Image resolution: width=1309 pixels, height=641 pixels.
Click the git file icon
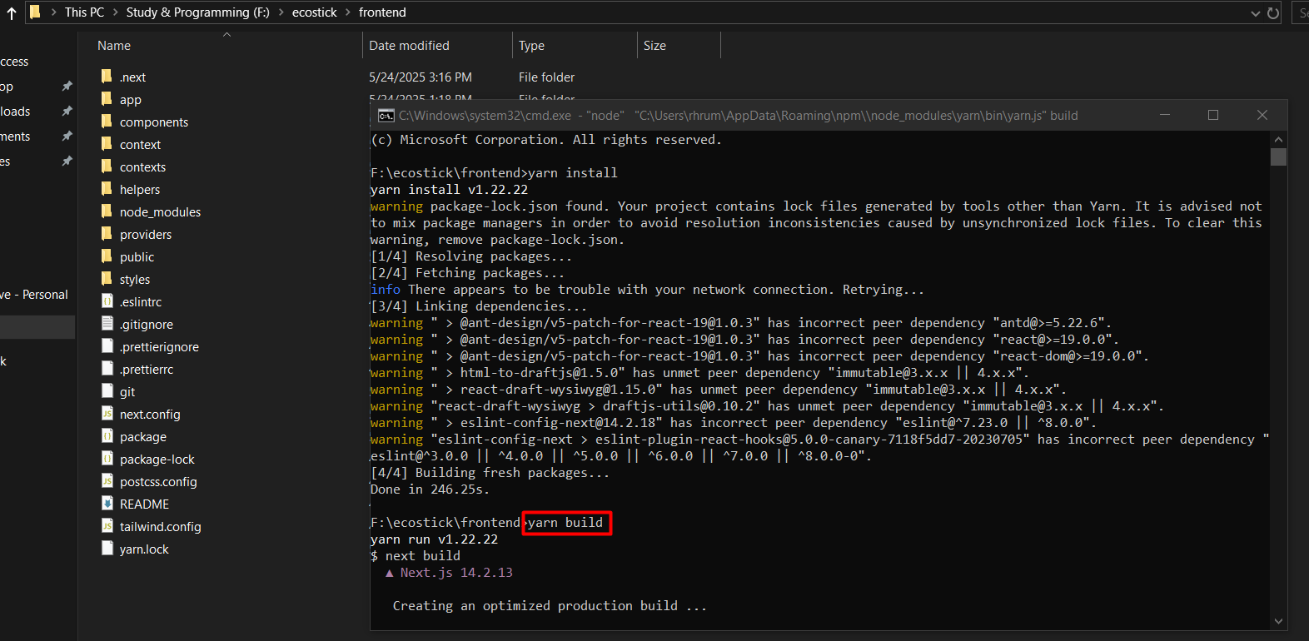(107, 391)
